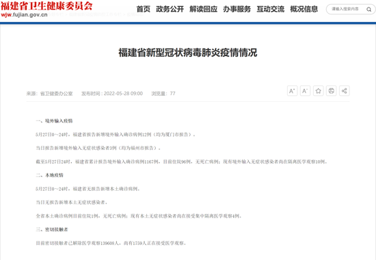The width and height of the screenshot is (376, 260).
Task: Open the 概况信息 navigation item
Action: 304,9
